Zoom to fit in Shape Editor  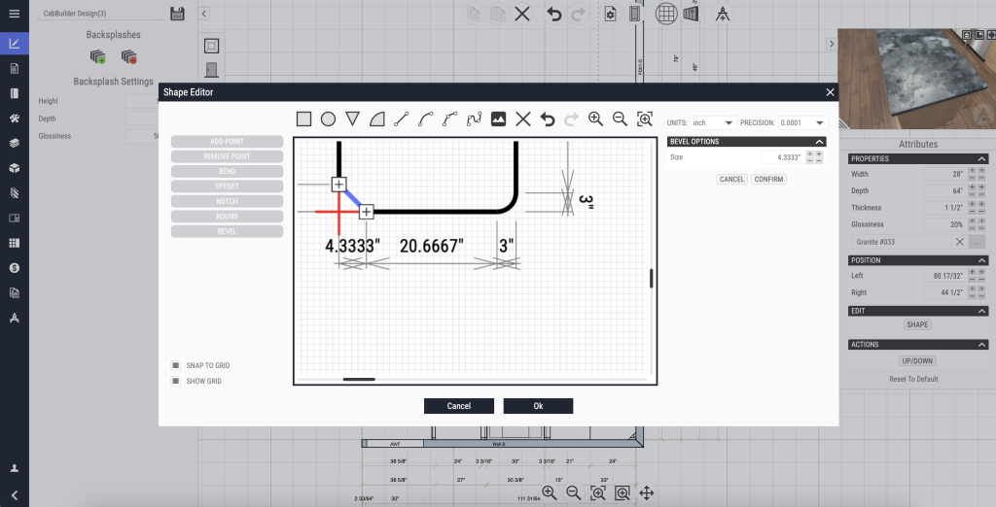(645, 118)
